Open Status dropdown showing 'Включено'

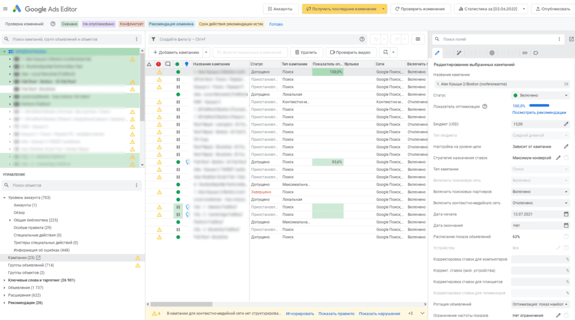coord(540,95)
